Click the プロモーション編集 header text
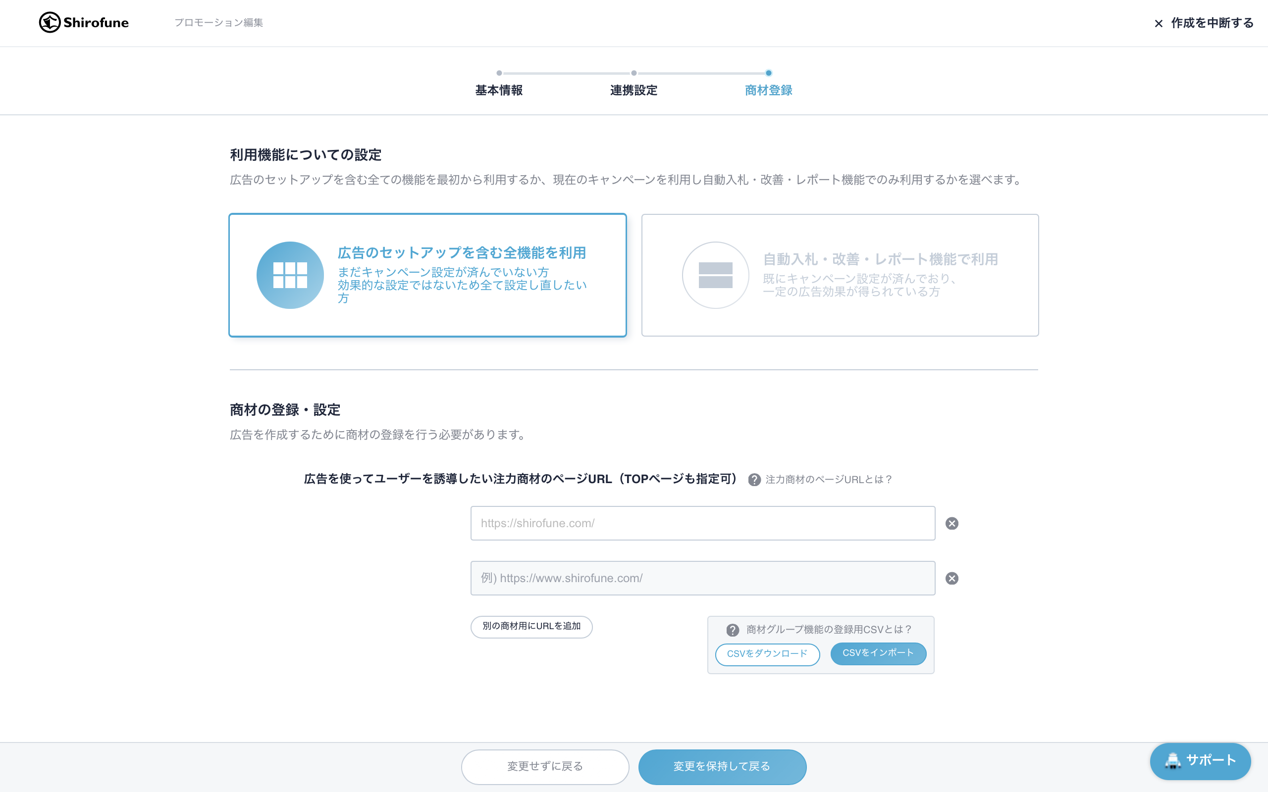This screenshot has height=792, width=1268. (x=218, y=23)
